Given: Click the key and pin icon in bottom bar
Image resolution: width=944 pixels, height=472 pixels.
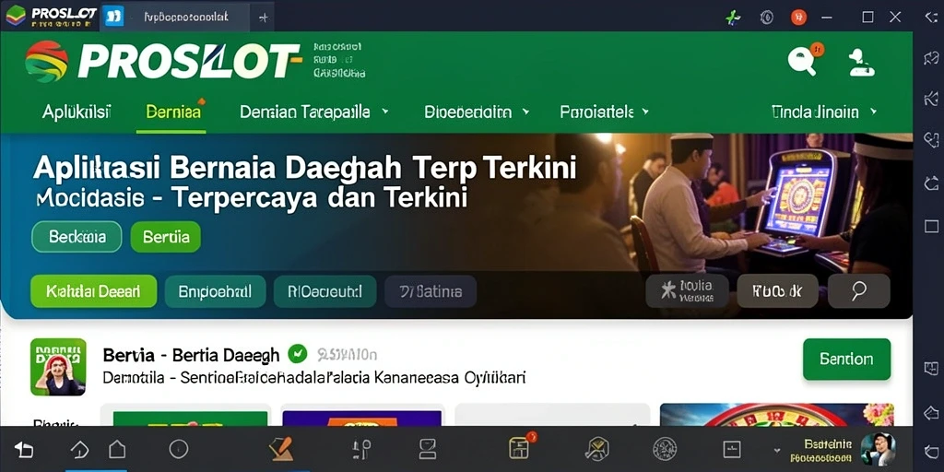Looking at the screenshot, I should coord(361,449).
